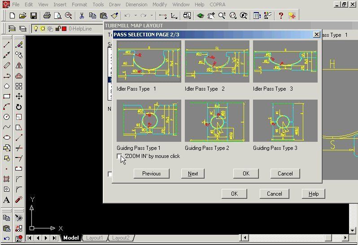Select the Rectangle draw tool

[x=7, y=96]
